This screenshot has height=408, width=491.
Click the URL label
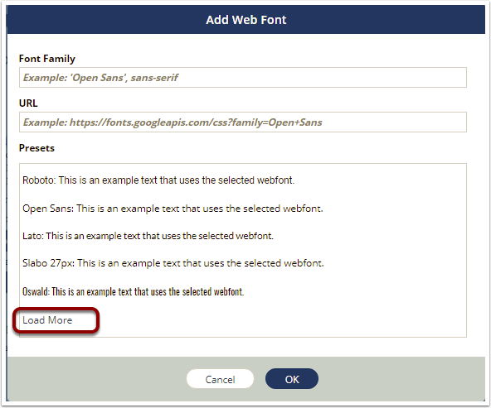[28, 103]
